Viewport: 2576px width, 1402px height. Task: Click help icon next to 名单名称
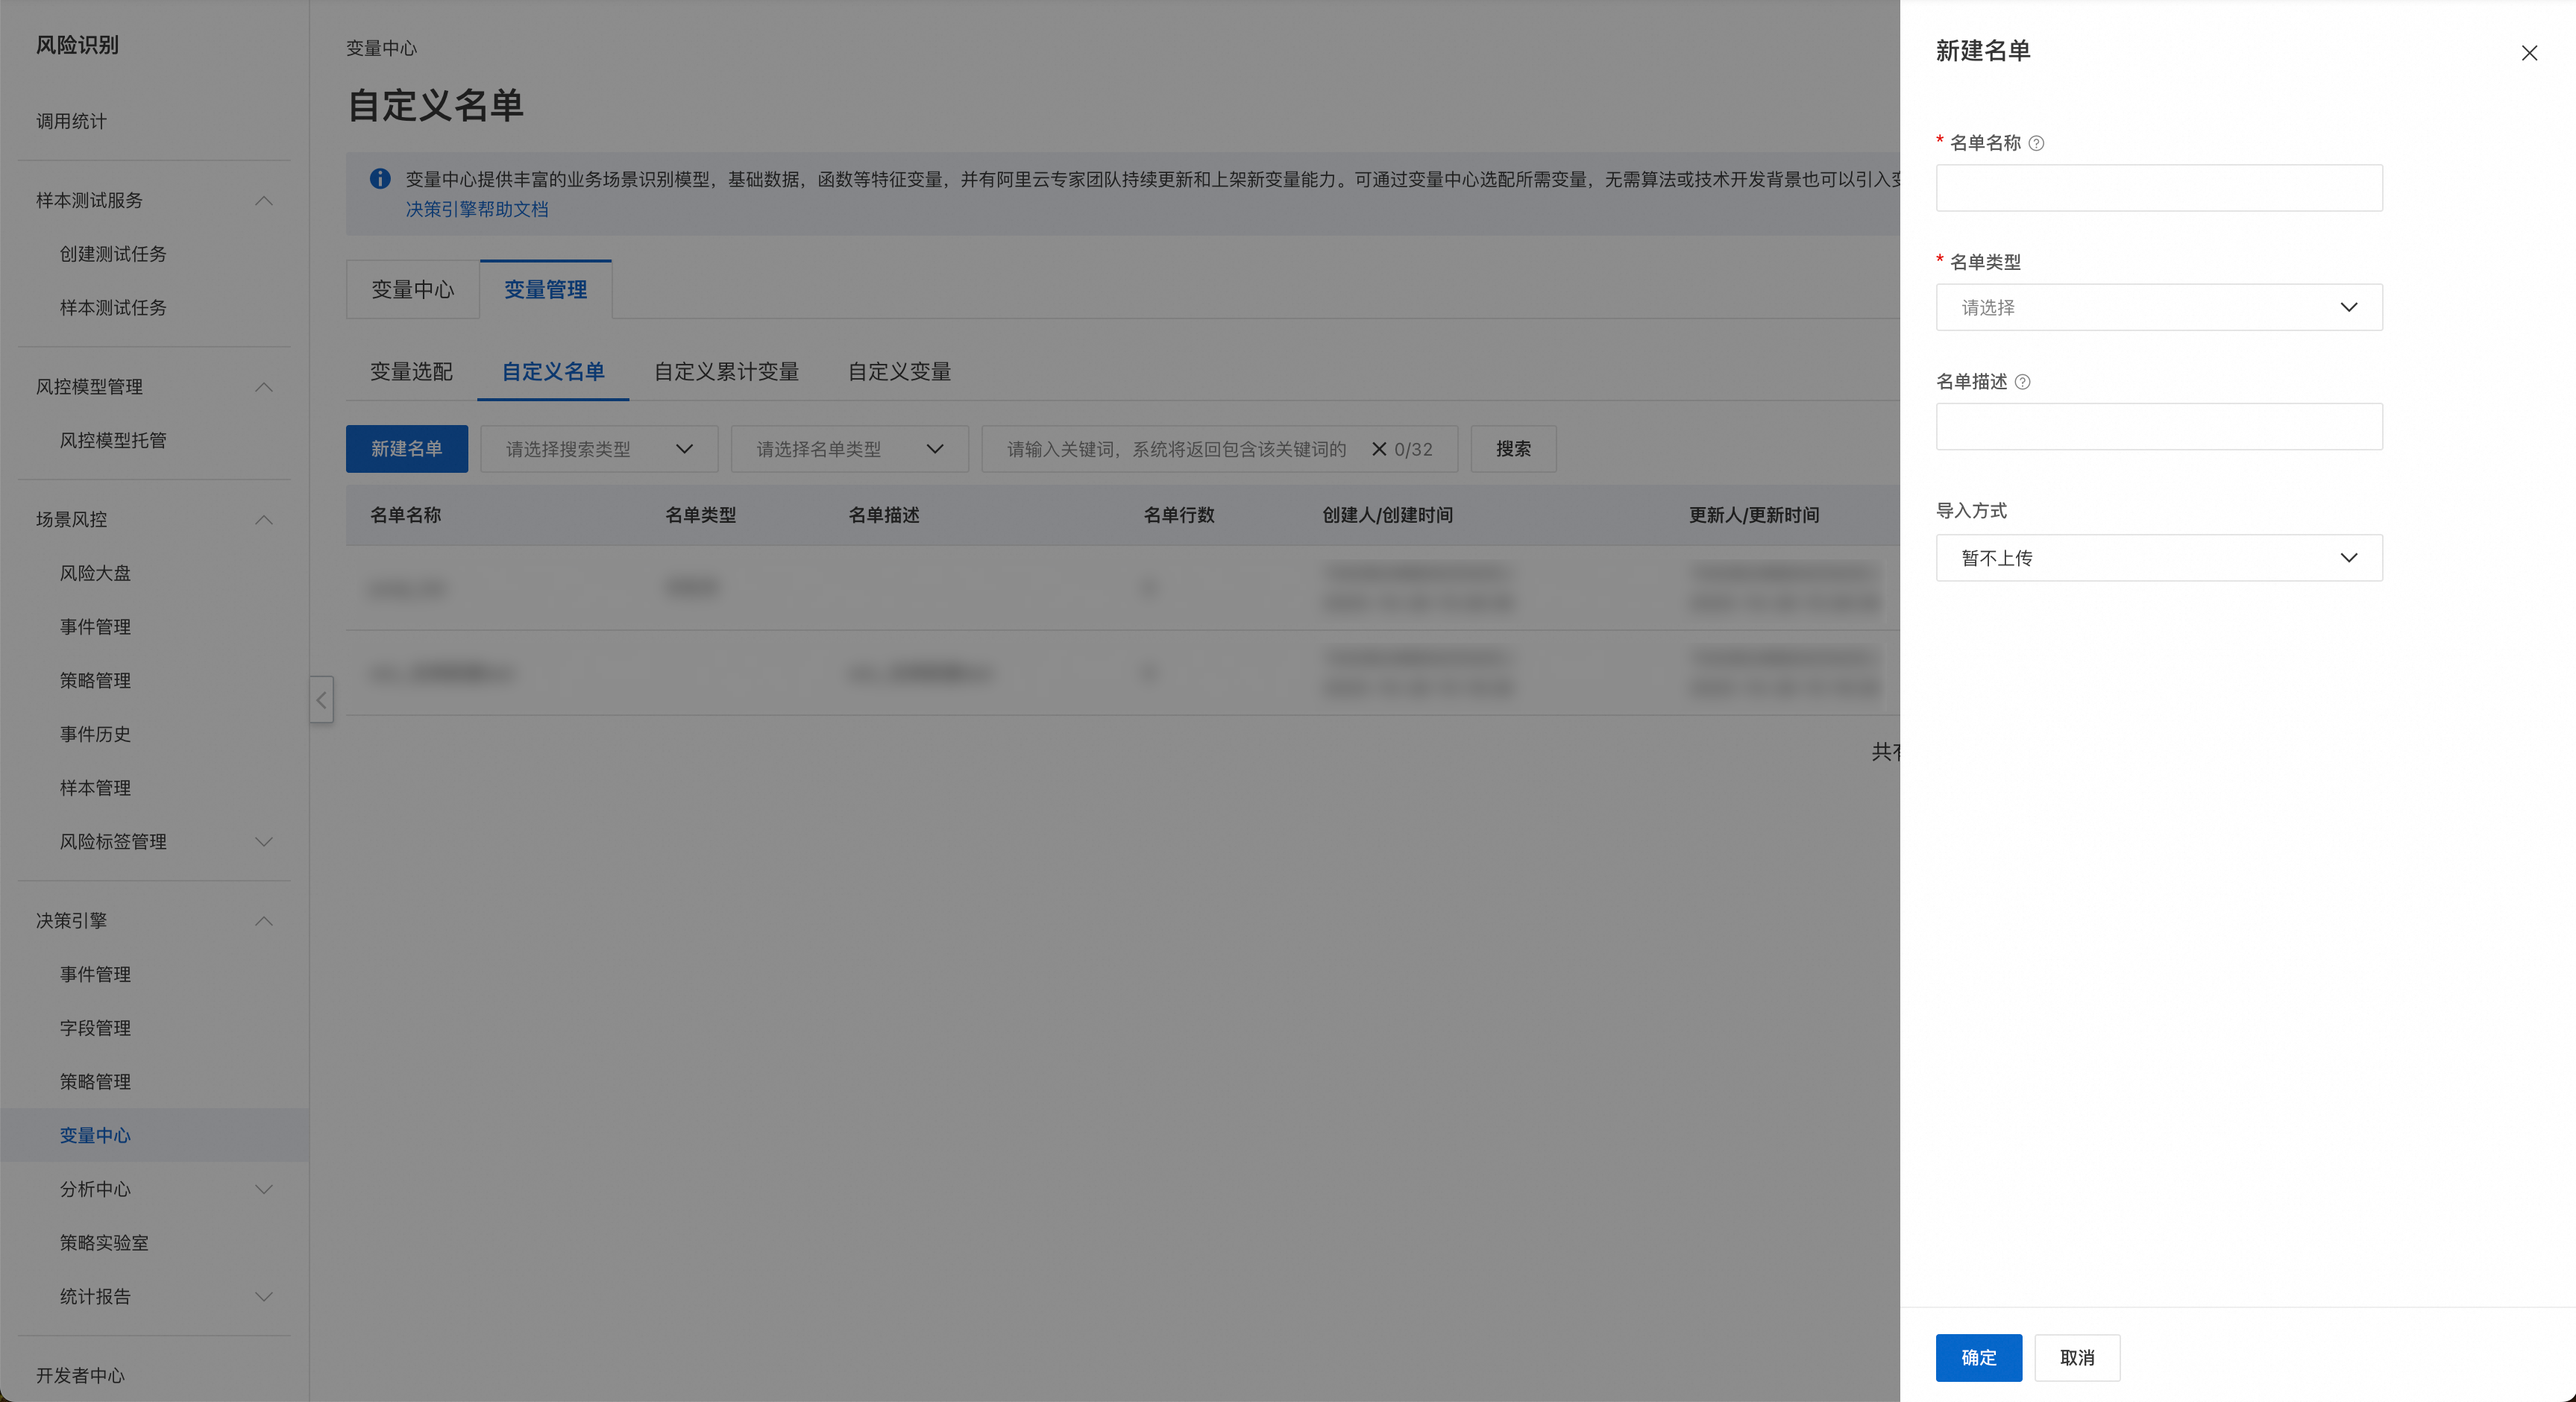pyautogui.click(x=2036, y=143)
